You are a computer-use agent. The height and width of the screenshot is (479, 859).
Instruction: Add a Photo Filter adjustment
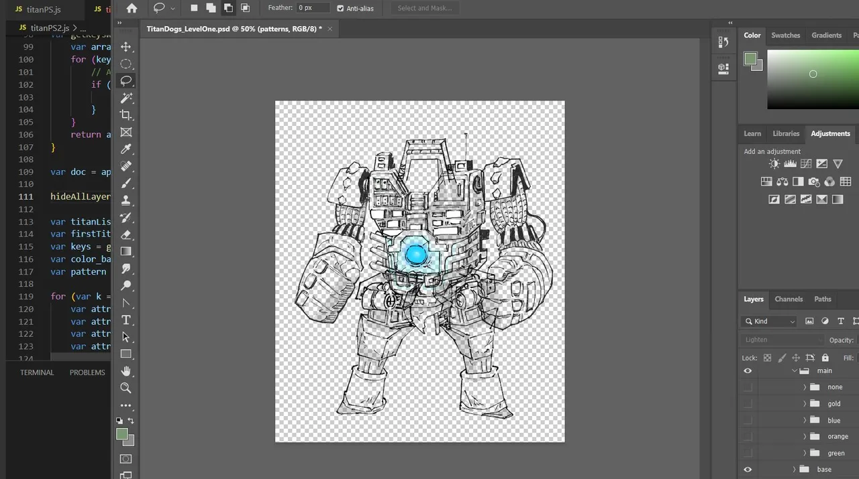pyautogui.click(x=814, y=182)
